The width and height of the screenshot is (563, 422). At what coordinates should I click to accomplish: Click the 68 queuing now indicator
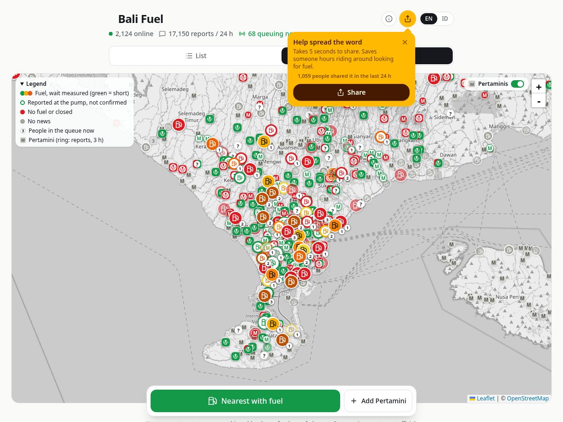pos(266,34)
